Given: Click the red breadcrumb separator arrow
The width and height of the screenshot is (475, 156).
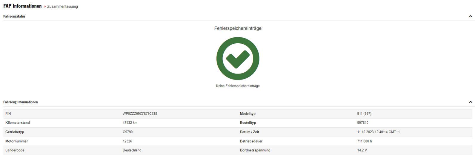Looking at the screenshot, I should [x=45, y=7].
